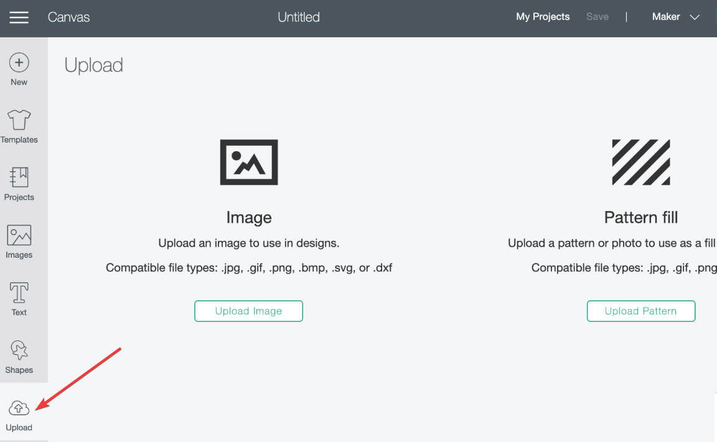Open the Projects panel icon
This screenshot has width=717, height=442.
tap(19, 177)
